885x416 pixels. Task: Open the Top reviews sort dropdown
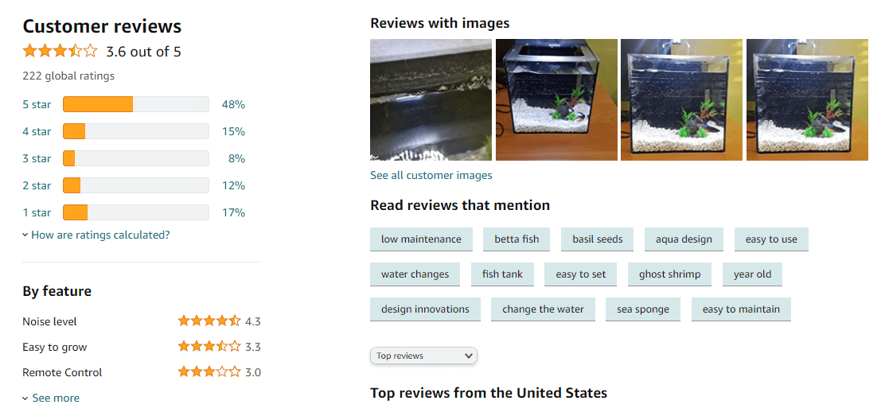(423, 356)
